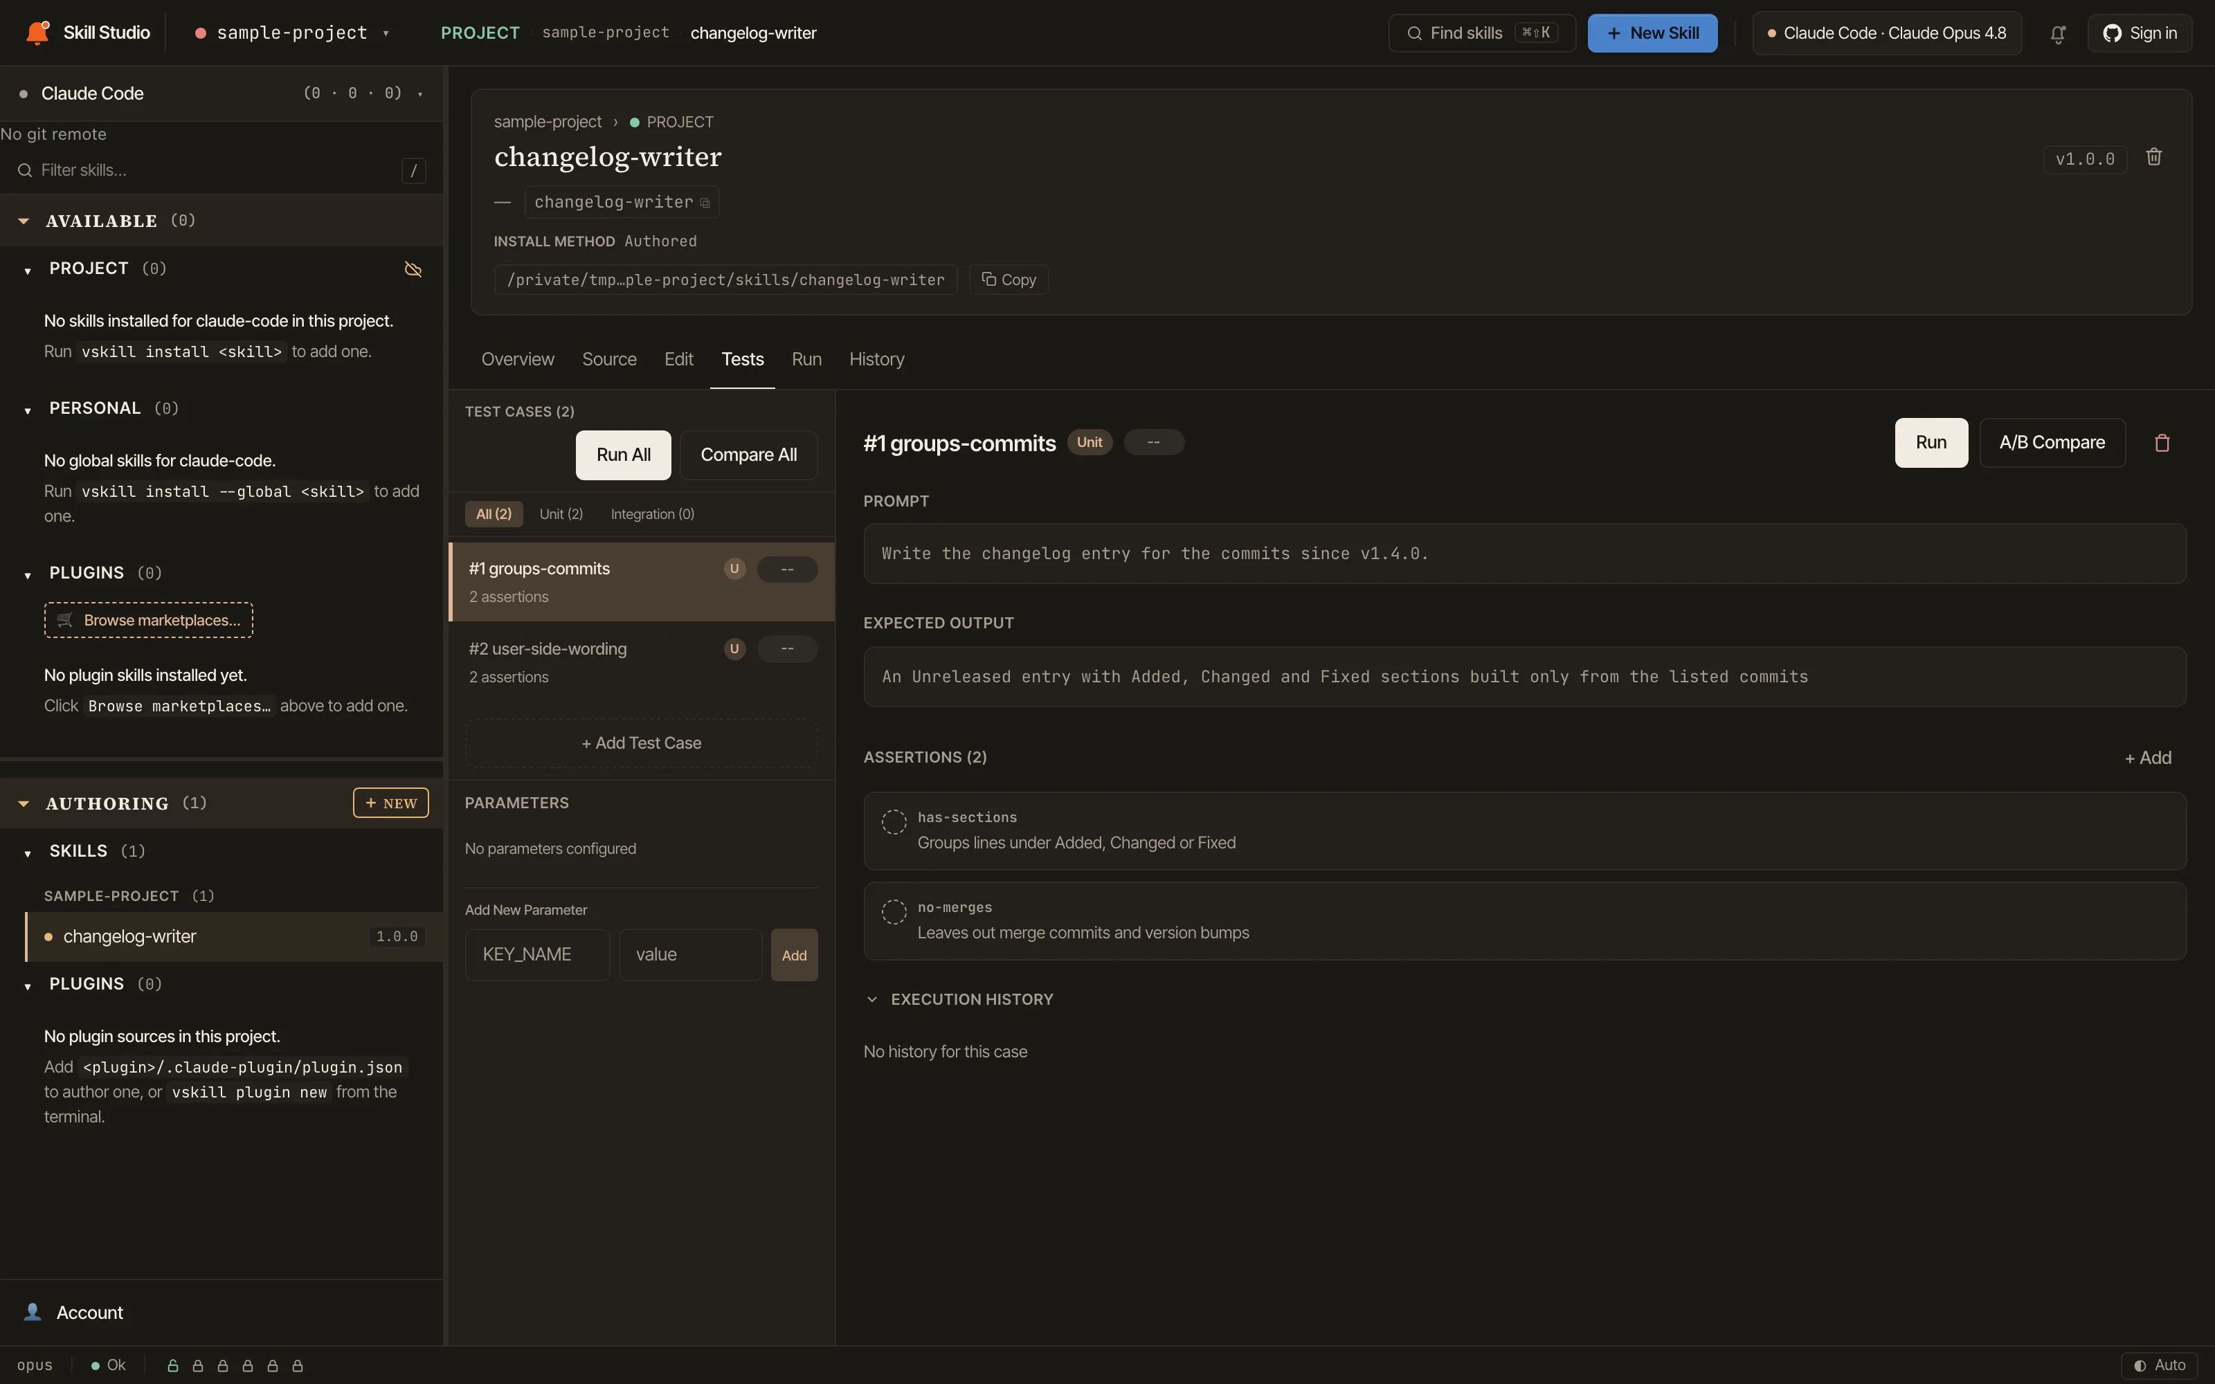Click Sign in with GitHub

2140,34
